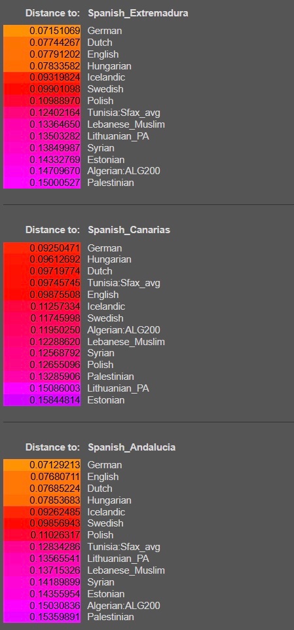Image resolution: width=294 pixels, height=630 pixels.
Task: Click distance value 0.12834286
Action: point(56,547)
